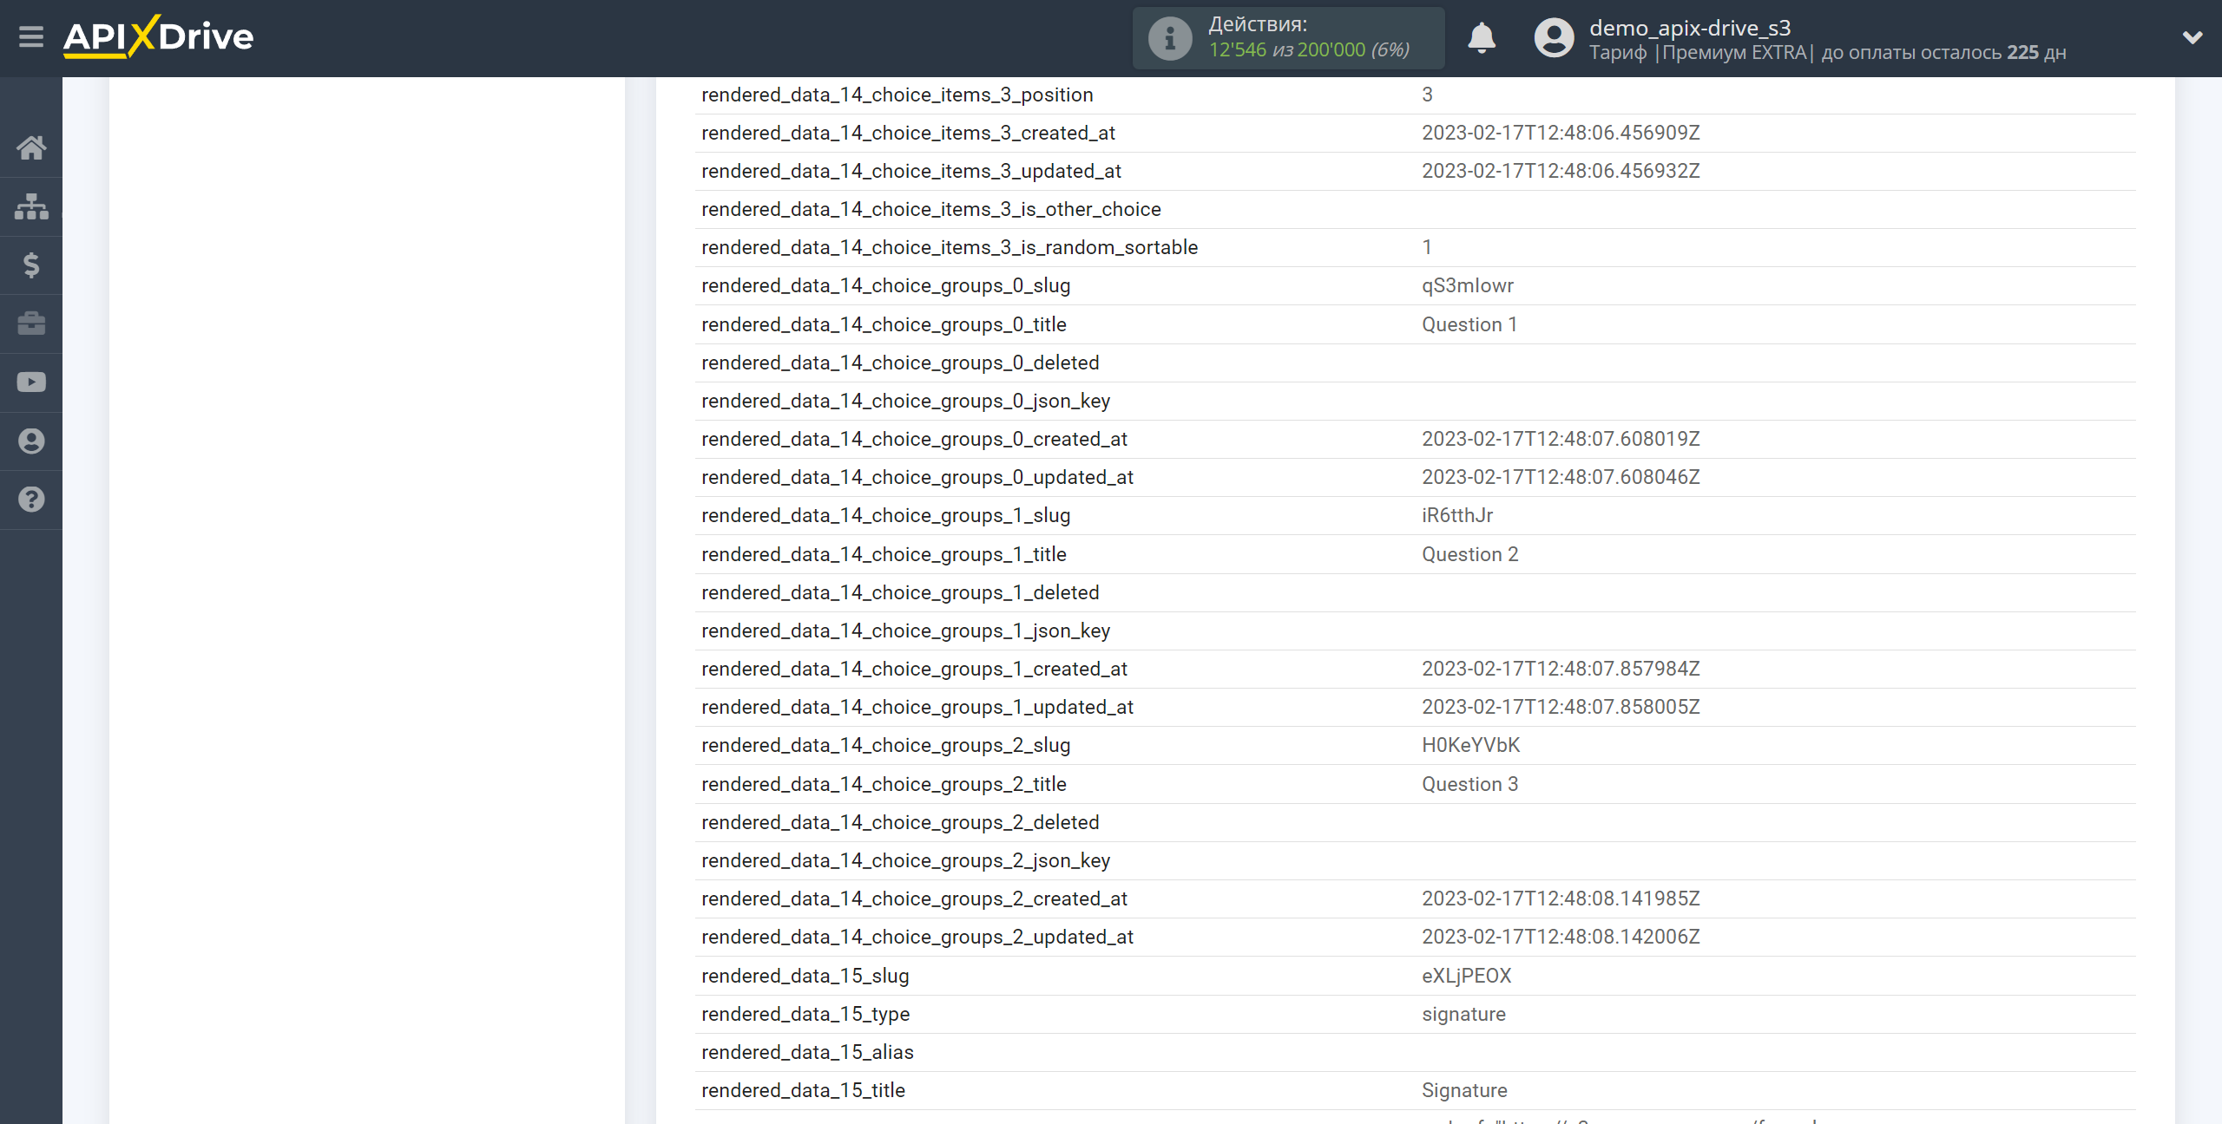Select rendered_data_14_choice_items_3_position row
Viewport: 2222px width, 1124px height.
(1416, 95)
